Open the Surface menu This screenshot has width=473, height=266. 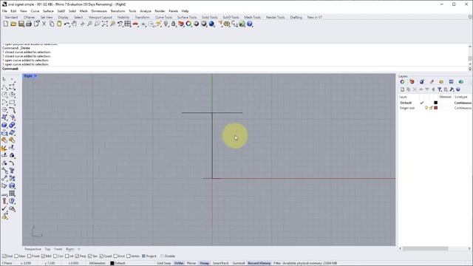click(x=48, y=11)
